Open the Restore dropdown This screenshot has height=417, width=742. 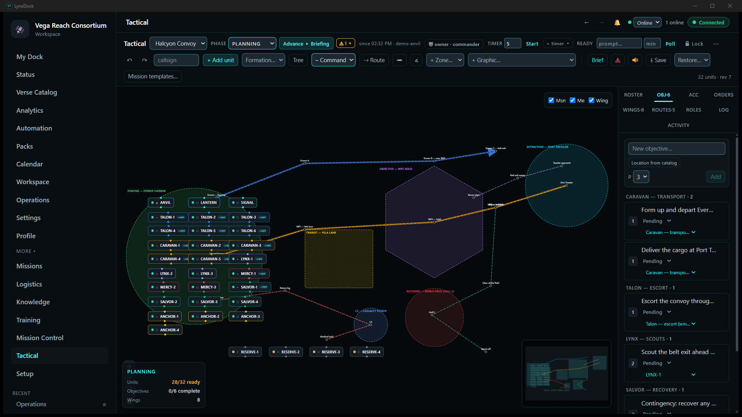pos(693,60)
